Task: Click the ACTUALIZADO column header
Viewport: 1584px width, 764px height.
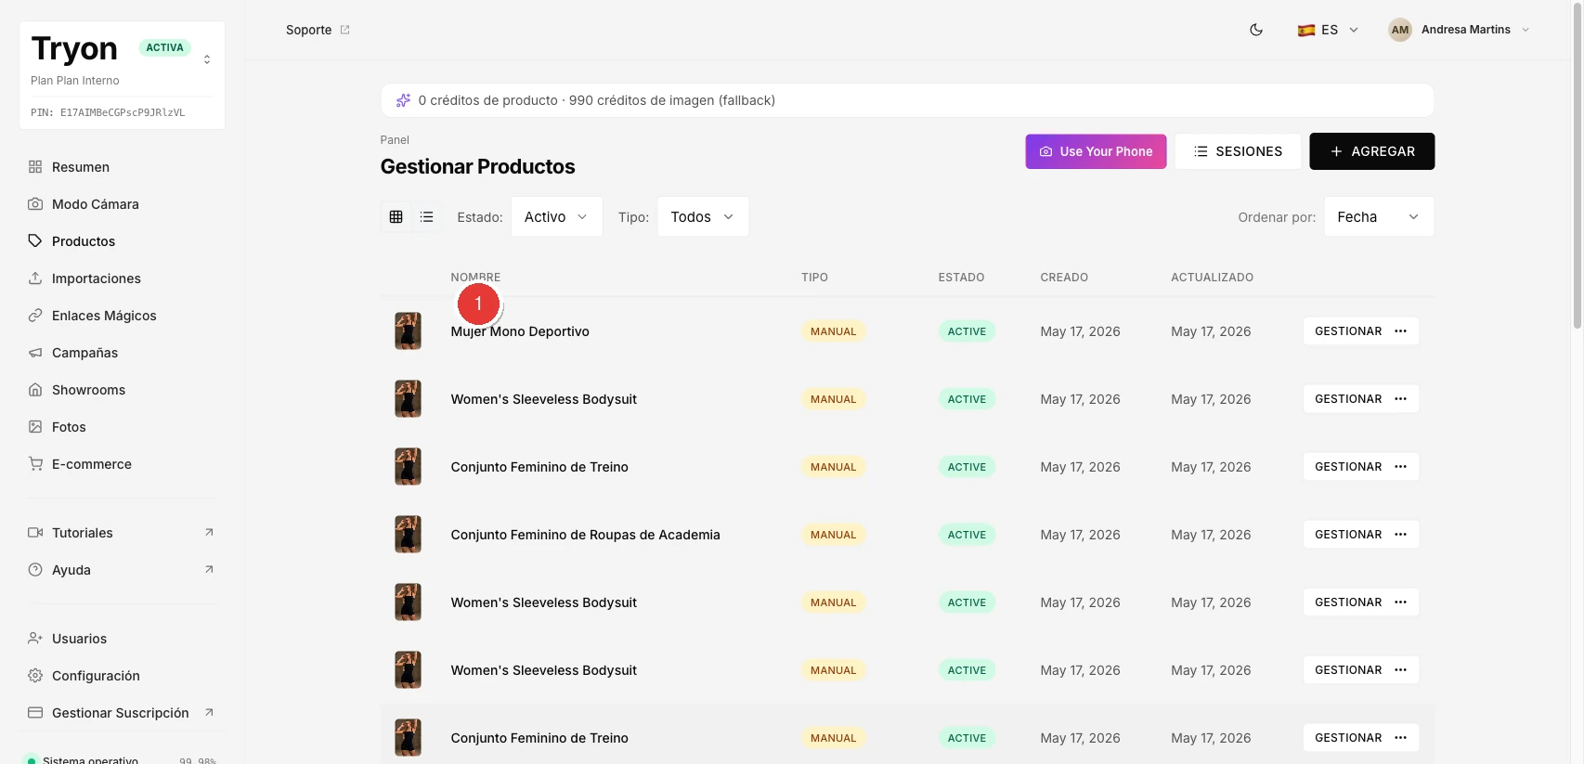Action: (1212, 278)
